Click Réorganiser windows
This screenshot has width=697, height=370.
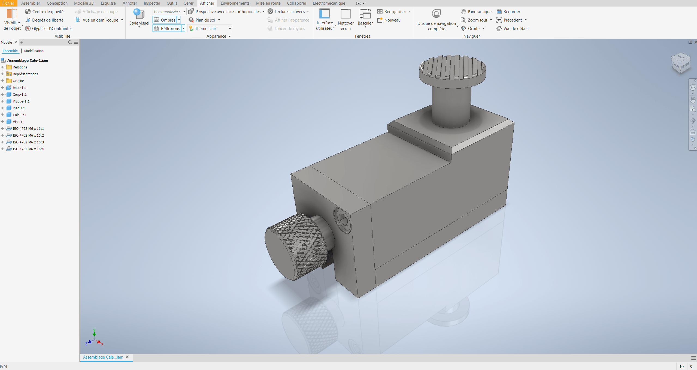coord(392,11)
